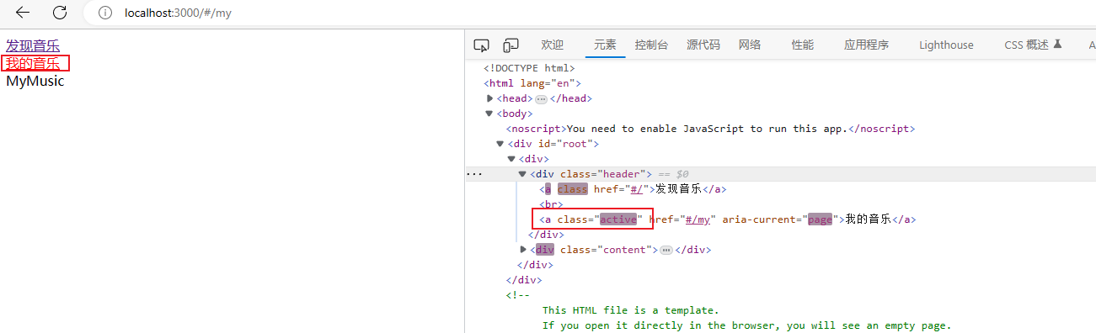Click the "you will see an empty page" comment line
Image resolution: width=1096 pixels, height=333 pixels.
pos(746,325)
